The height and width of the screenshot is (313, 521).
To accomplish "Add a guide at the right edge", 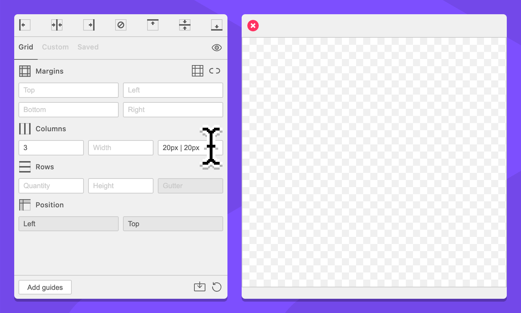I will click(89, 25).
